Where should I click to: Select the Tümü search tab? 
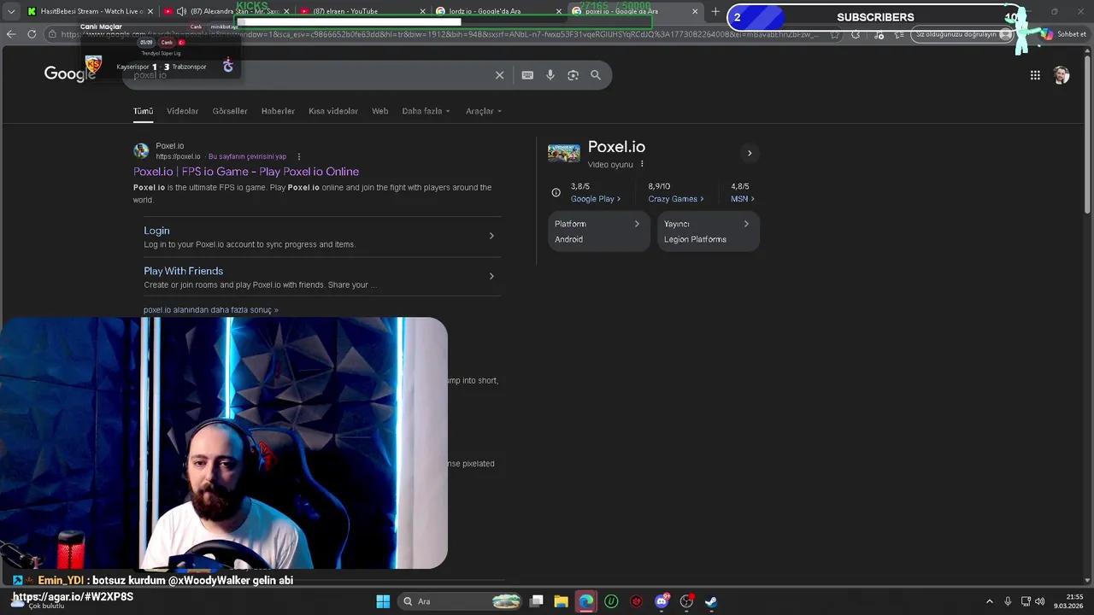point(143,111)
